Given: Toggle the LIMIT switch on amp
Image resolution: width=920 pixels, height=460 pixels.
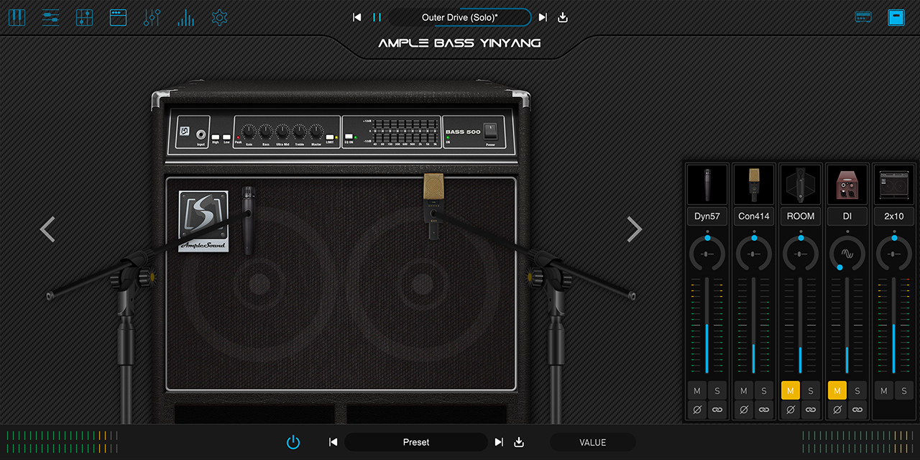Looking at the screenshot, I should pos(330,137).
